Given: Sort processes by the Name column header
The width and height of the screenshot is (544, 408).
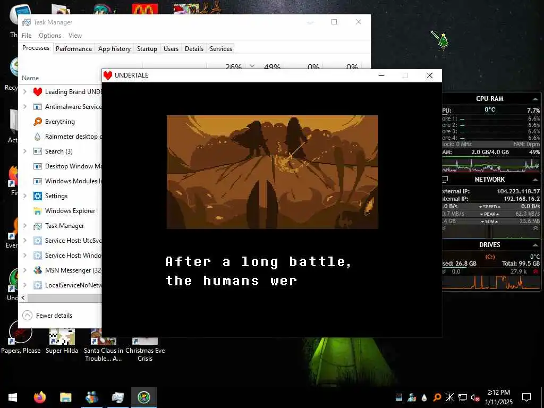Looking at the screenshot, I should (x=30, y=78).
